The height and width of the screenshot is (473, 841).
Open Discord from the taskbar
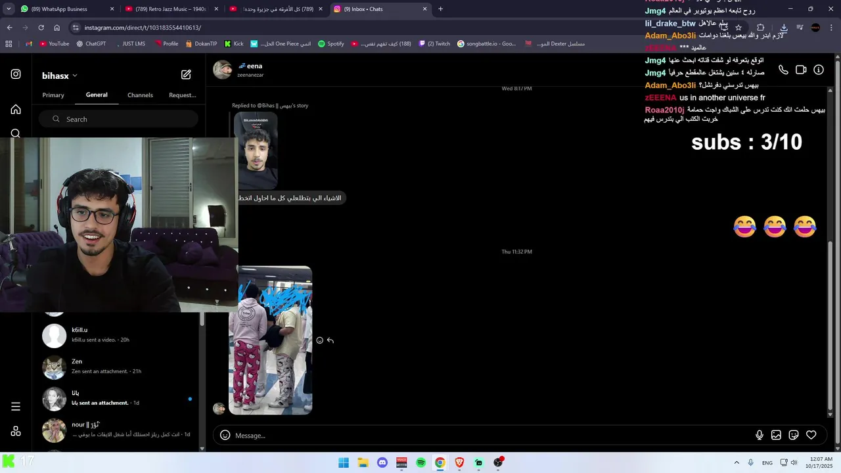point(382,462)
